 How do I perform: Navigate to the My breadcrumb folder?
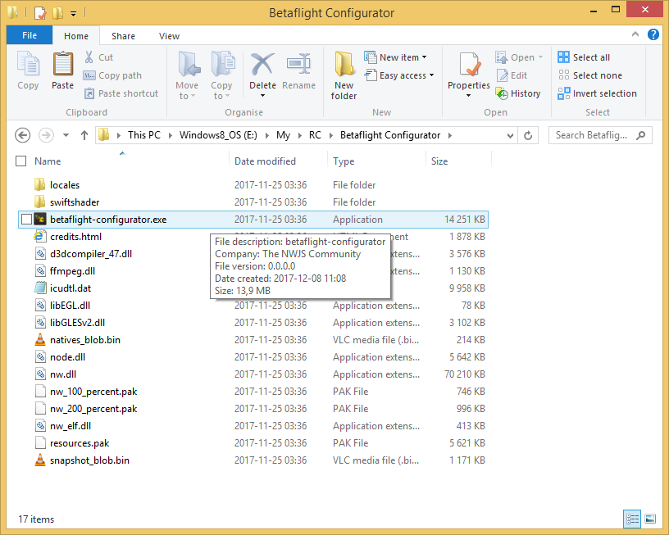pos(283,135)
